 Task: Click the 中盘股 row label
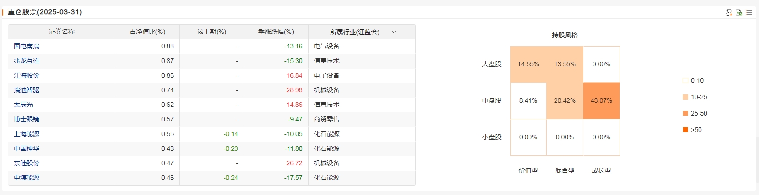pyautogui.click(x=492, y=101)
